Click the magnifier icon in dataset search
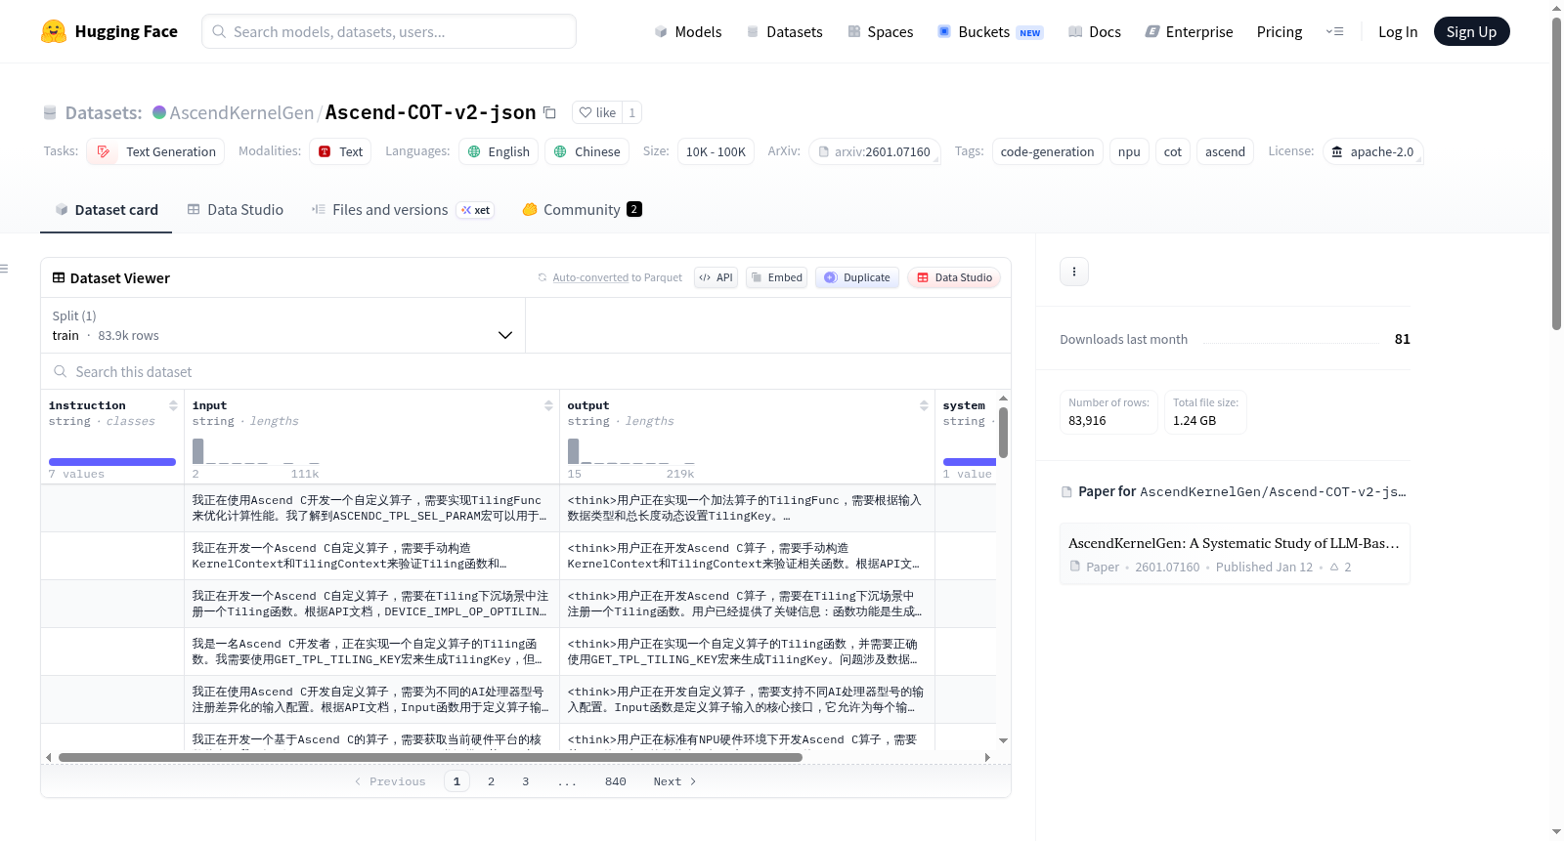This screenshot has width=1564, height=841. [61, 371]
